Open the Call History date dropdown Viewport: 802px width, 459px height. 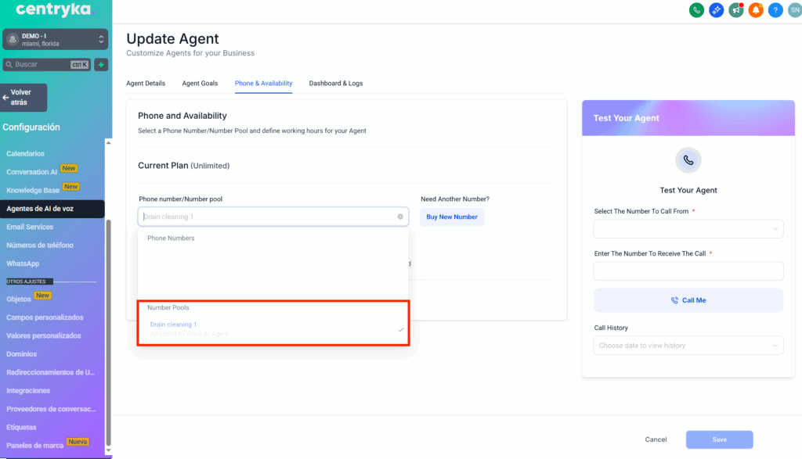point(688,346)
